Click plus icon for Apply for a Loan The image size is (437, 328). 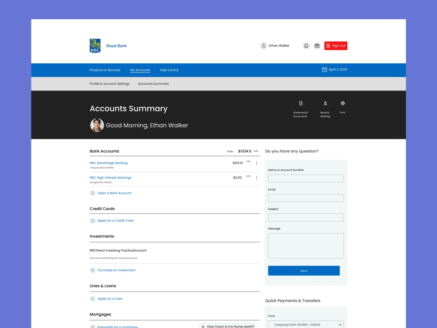pos(93,299)
